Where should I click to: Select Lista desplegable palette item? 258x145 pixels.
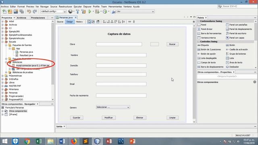207,58
